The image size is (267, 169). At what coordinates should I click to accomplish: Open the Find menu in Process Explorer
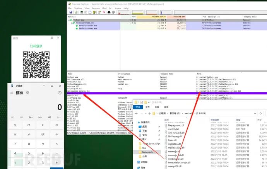[x=104, y=9]
